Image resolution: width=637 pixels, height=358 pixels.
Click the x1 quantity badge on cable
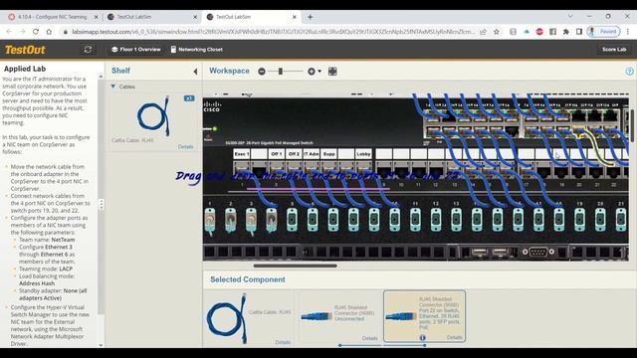click(189, 98)
